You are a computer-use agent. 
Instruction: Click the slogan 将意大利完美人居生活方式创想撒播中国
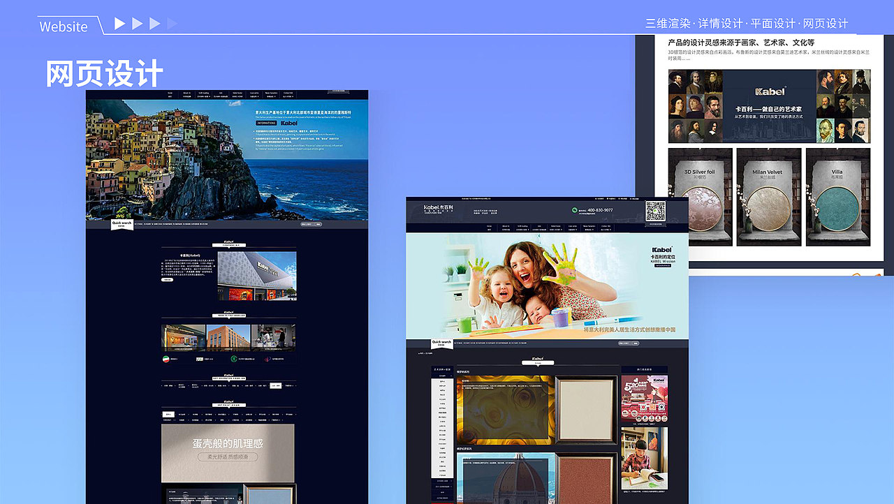630,329
